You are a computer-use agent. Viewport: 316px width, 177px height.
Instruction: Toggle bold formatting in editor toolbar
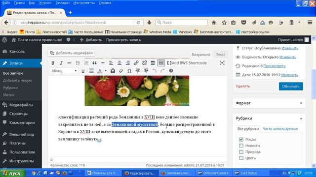point(53,63)
